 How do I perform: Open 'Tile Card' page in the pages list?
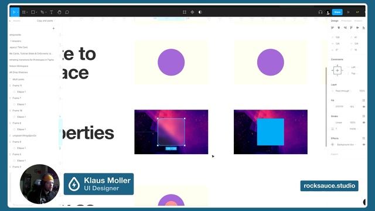pyautogui.click(x=19, y=47)
